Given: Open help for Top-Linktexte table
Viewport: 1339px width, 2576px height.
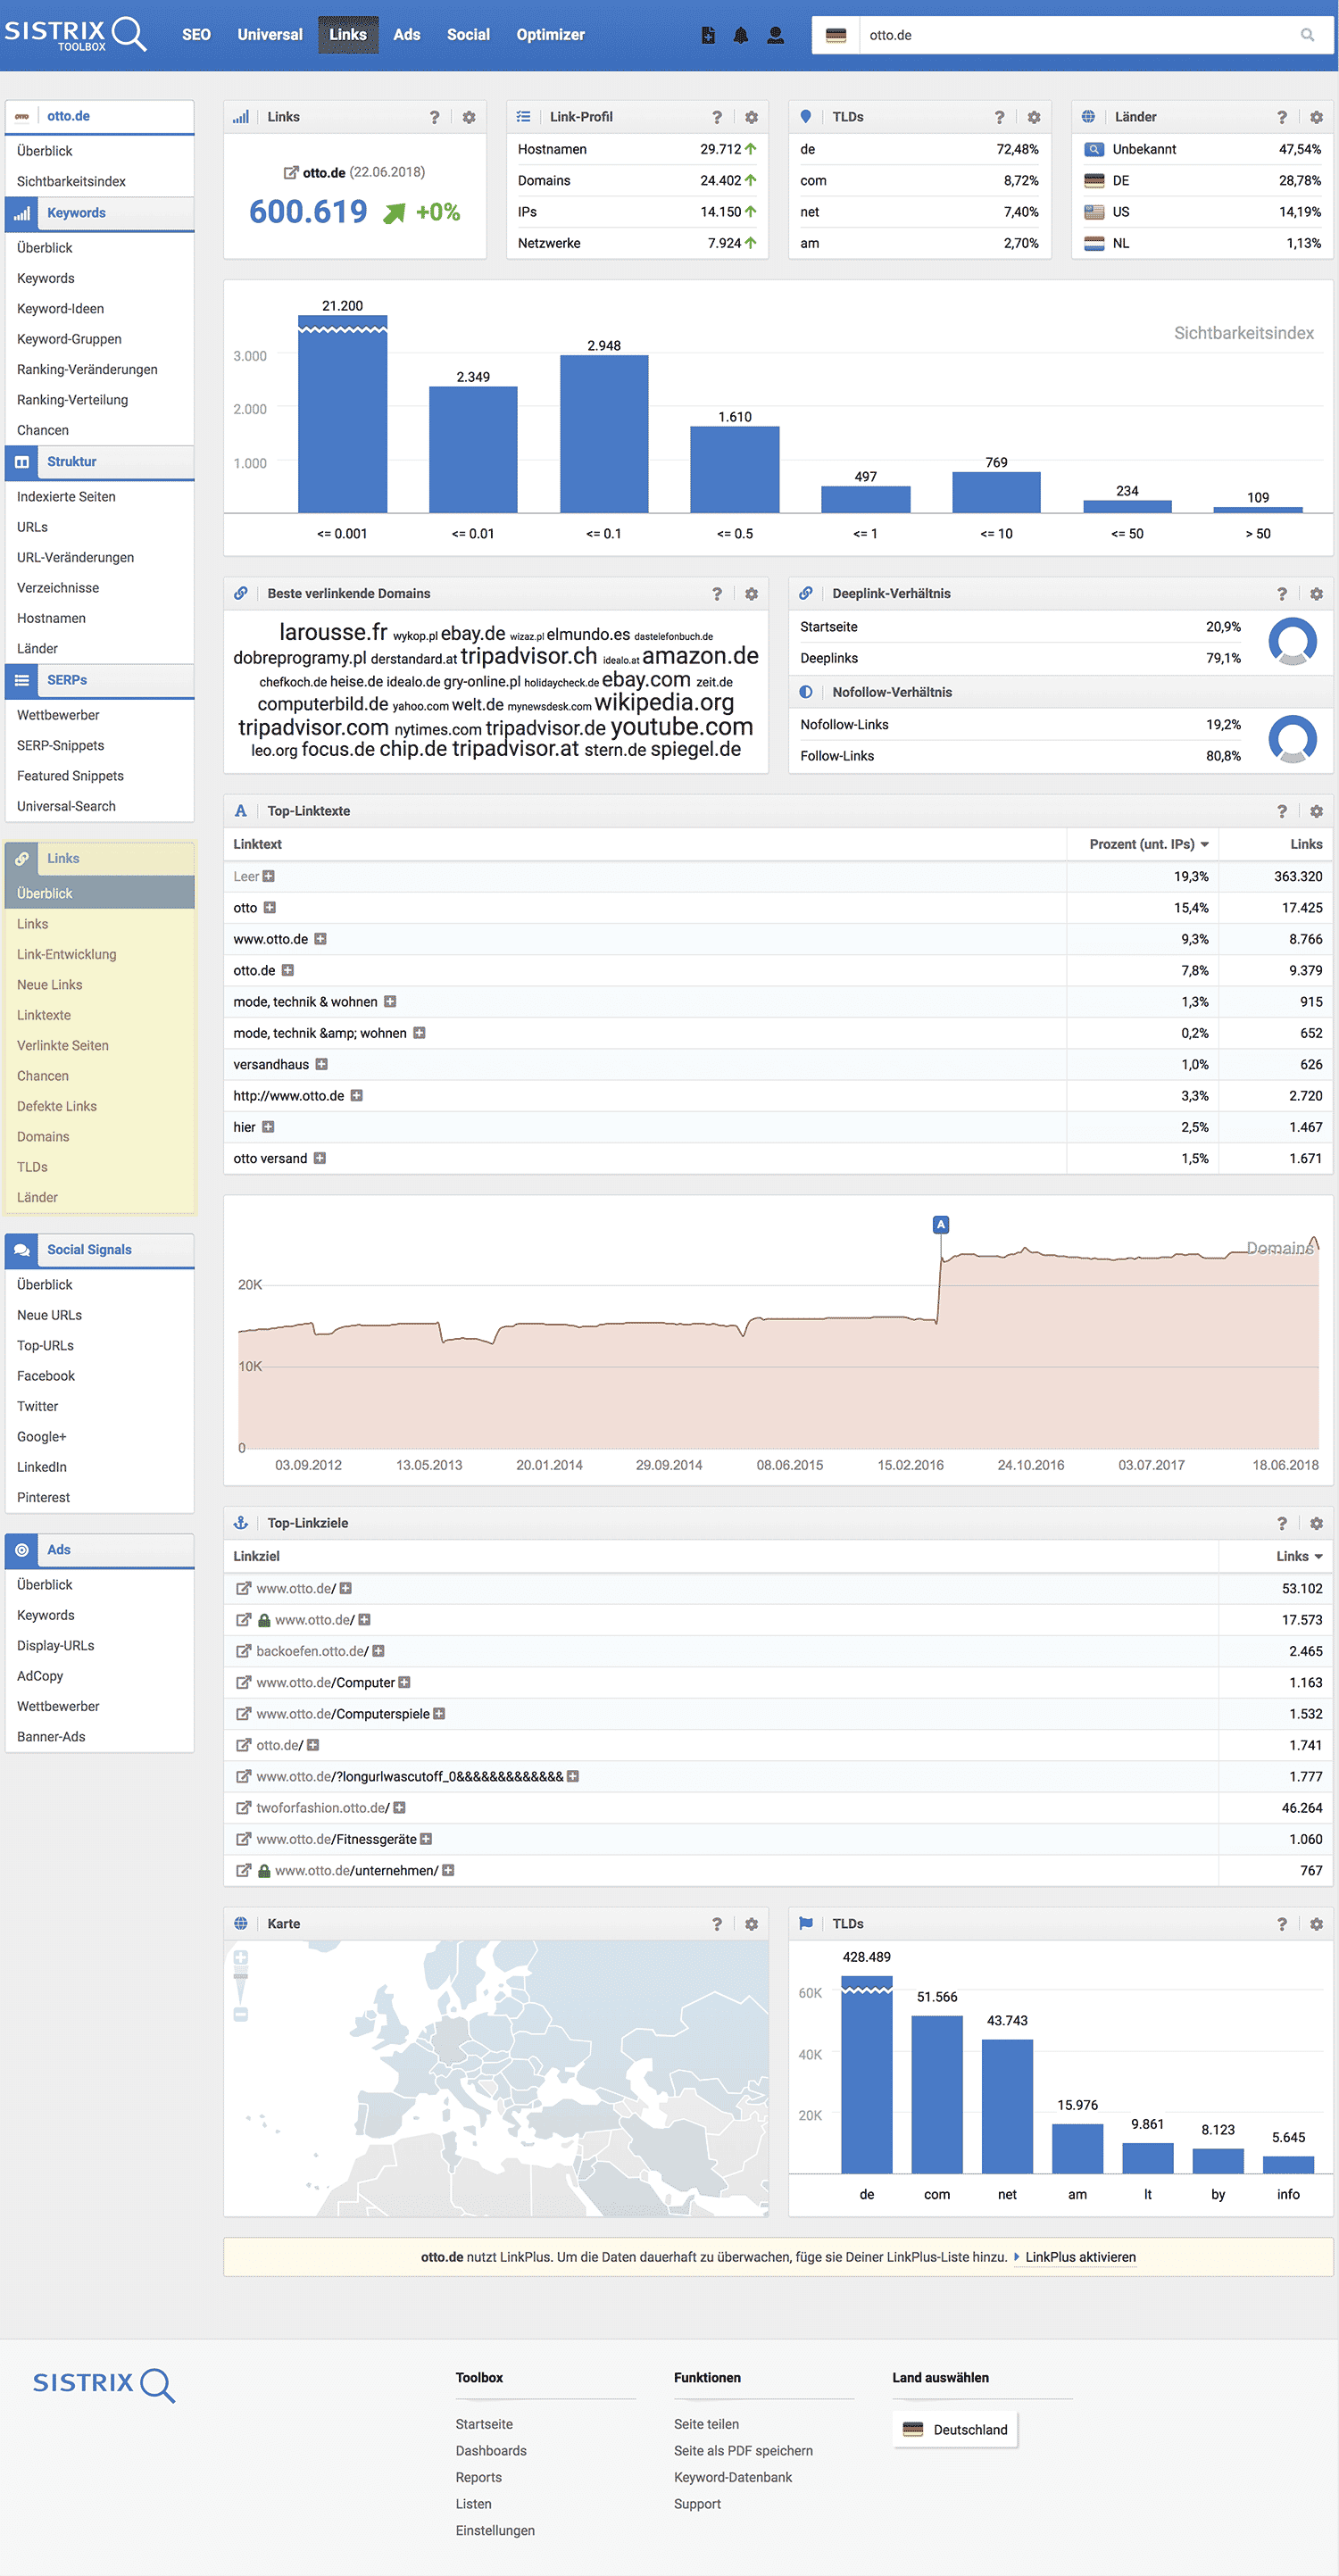Looking at the screenshot, I should [x=1282, y=811].
